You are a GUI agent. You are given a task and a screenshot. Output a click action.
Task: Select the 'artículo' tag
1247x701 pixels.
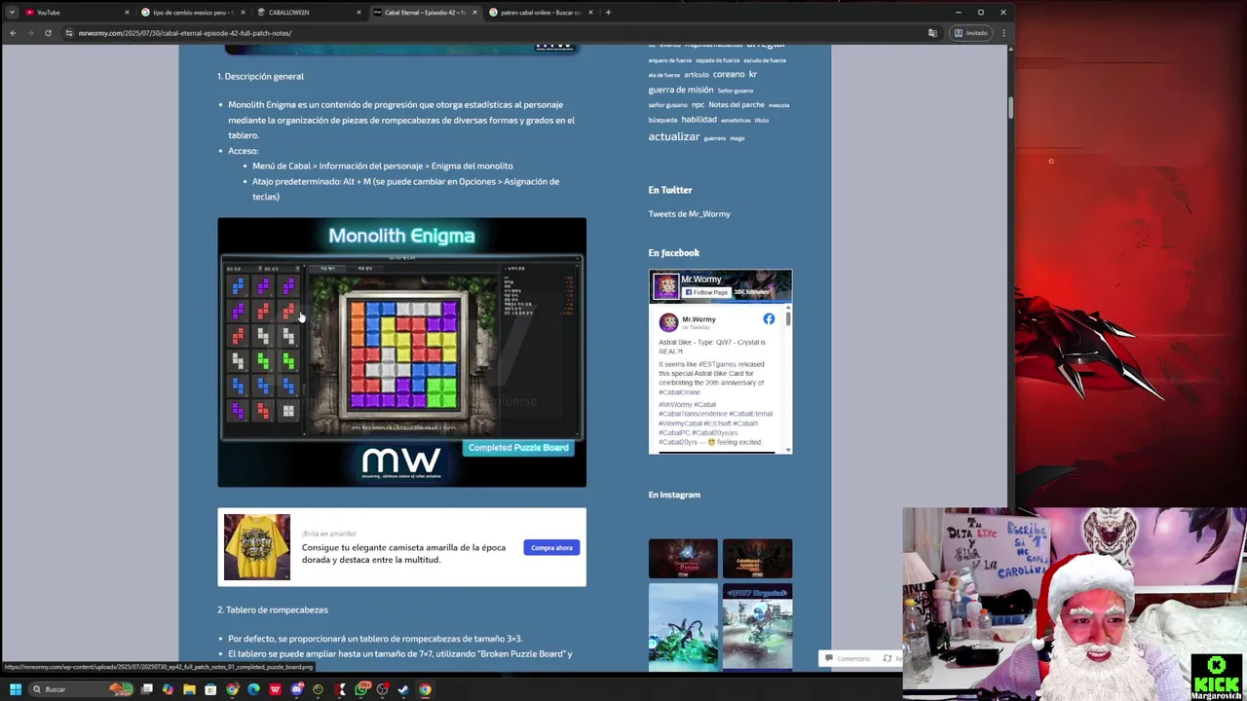coord(697,75)
